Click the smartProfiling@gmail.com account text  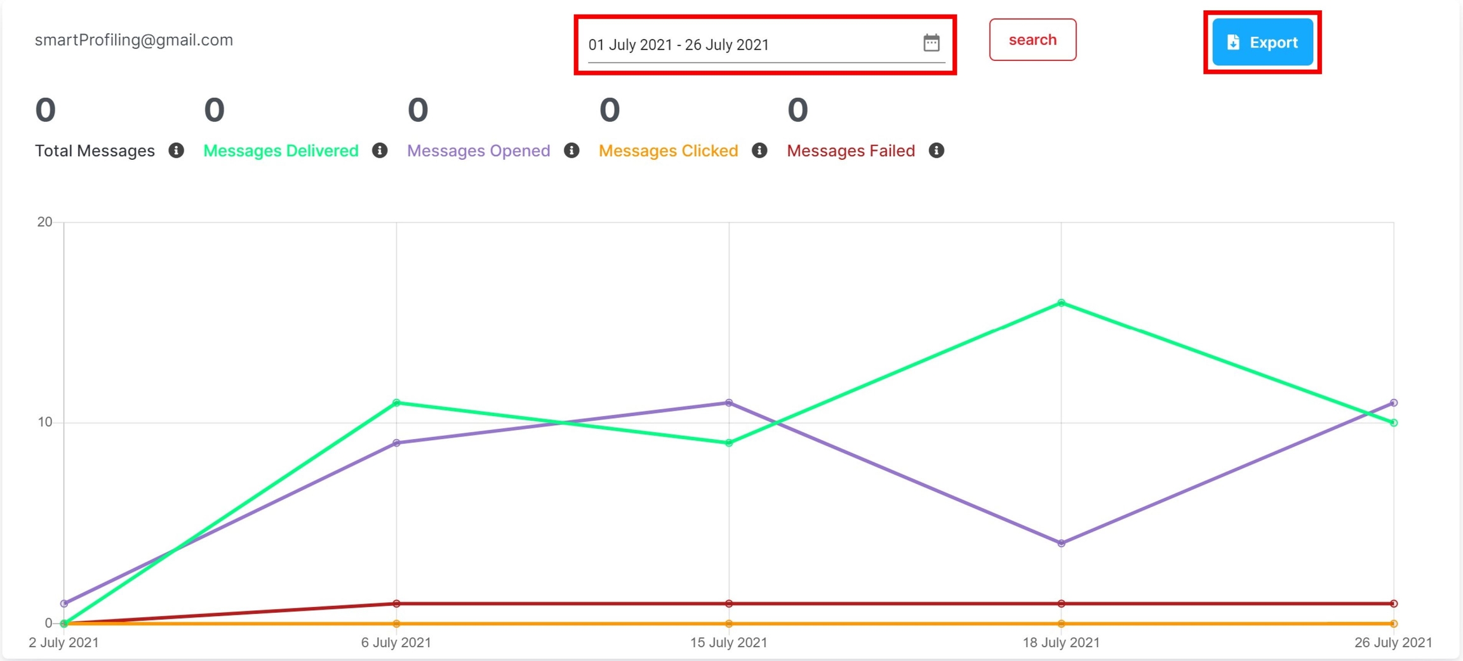point(134,40)
